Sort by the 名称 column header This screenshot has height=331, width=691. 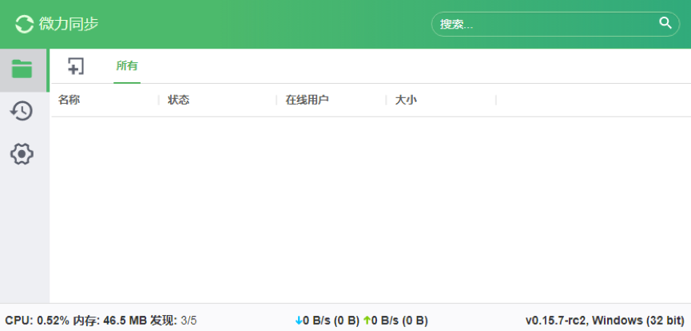(69, 100)
